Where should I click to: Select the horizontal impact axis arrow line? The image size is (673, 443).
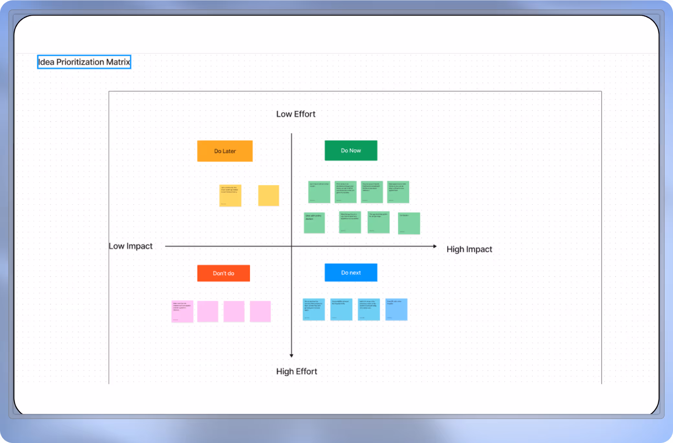point(301,246)
